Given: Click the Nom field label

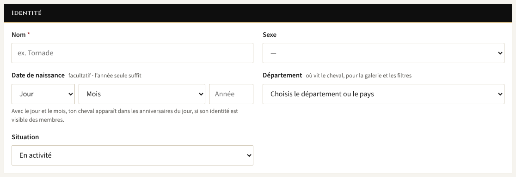Looking at the screenshot, I should (x=18, y=35).
